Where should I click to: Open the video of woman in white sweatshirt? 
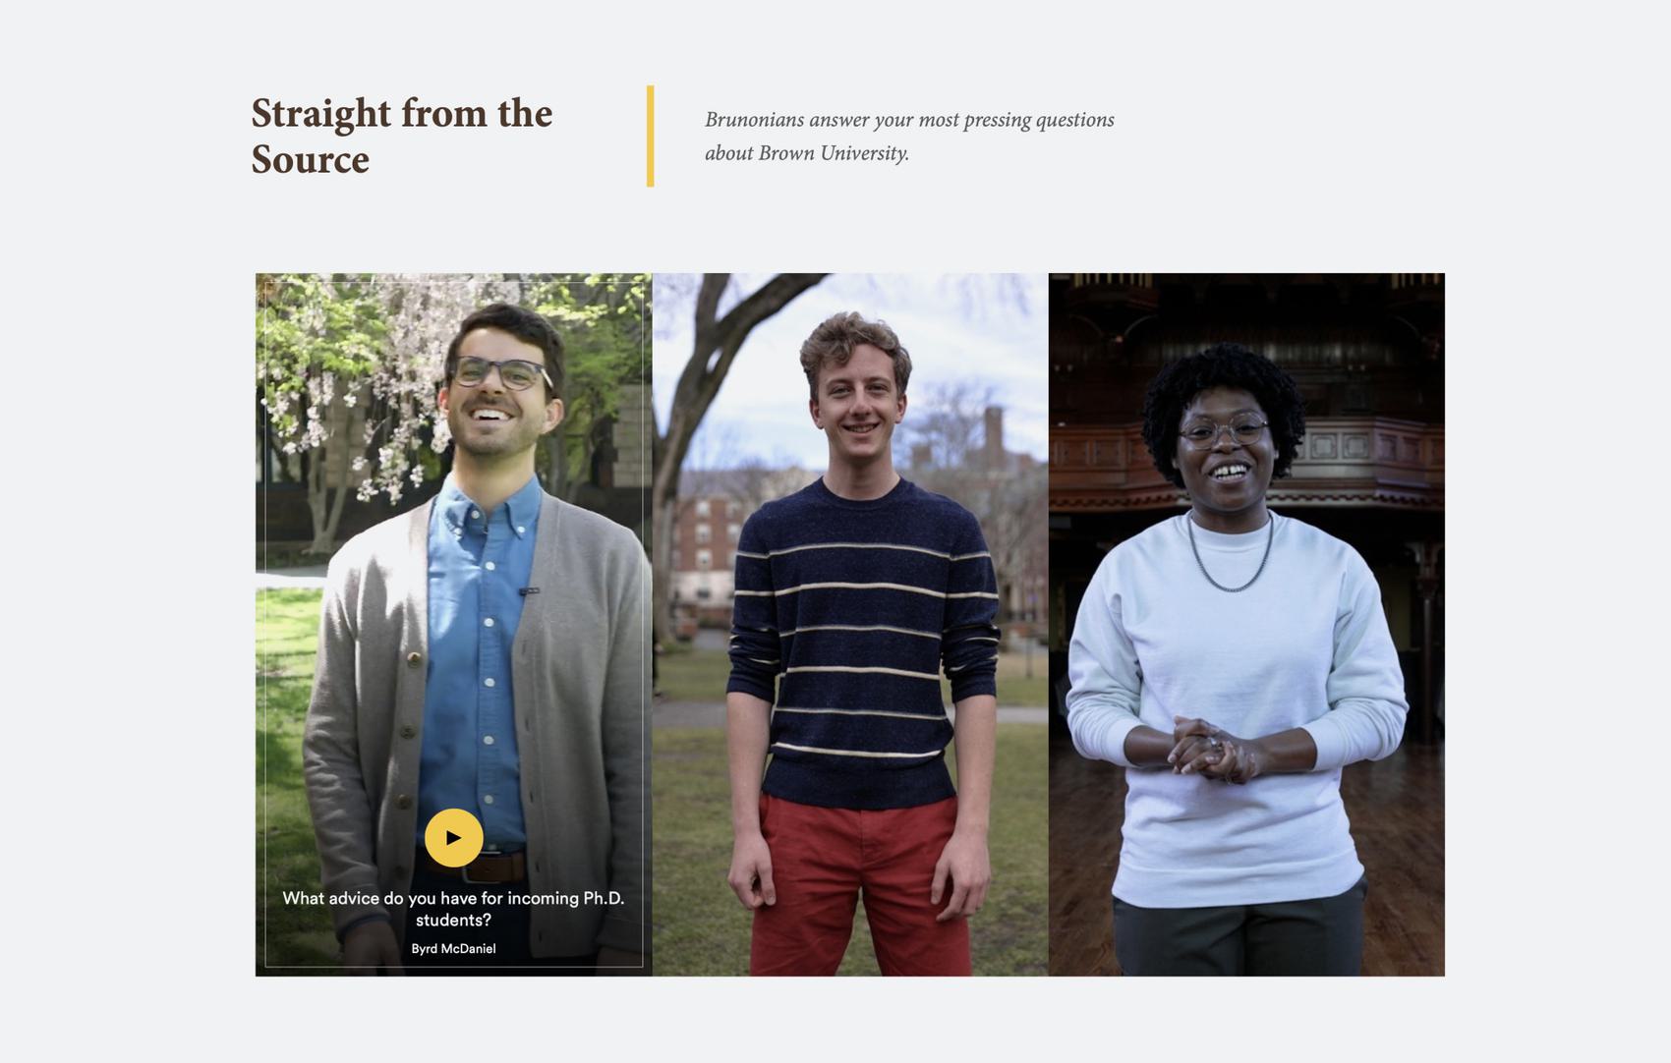(x=1246, y=625)
